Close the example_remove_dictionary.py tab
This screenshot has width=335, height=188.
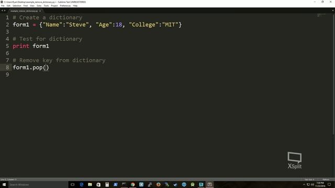[40, 11]
